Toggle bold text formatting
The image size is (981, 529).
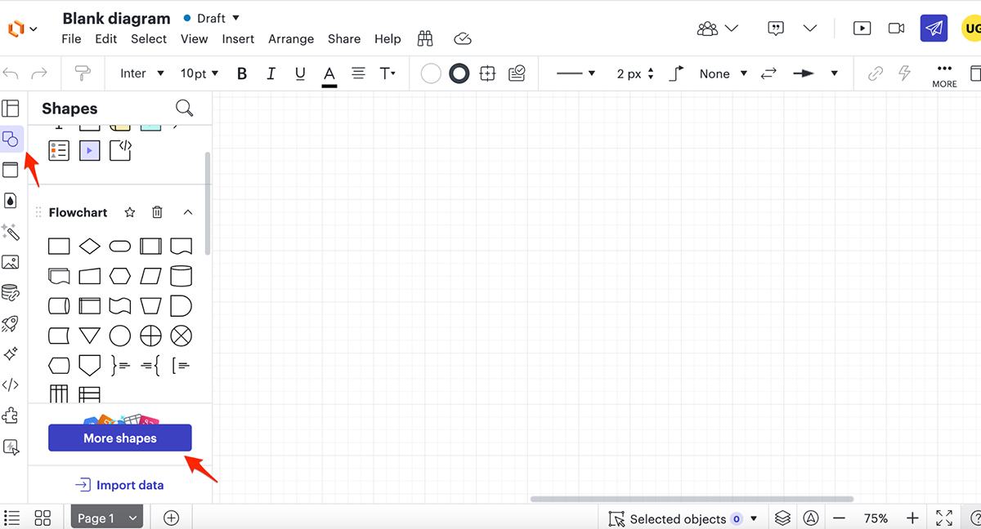pyautogui.click(x=242, y=73)
